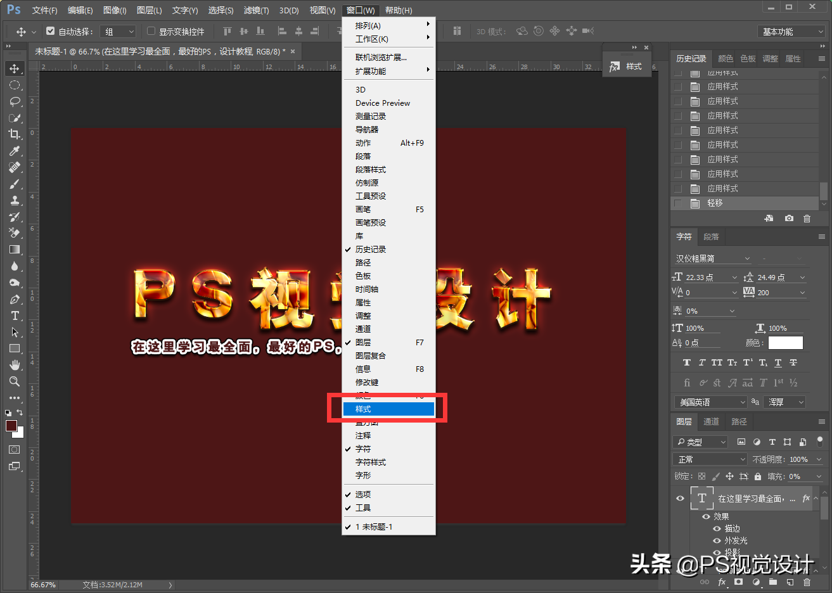Choose 联机浏览扩展... from the Window menu
The height and width of the screenshot is (593, 832).
click(x=388, y=58)
